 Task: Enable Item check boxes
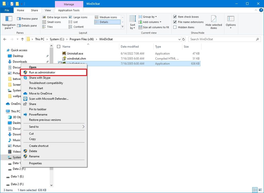pyautogui.click(x=175, y=17)
